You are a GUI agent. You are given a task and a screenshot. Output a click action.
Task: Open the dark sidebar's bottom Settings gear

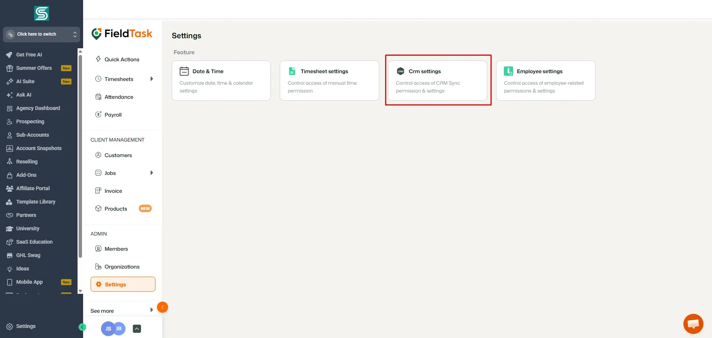tap(21, 326)
